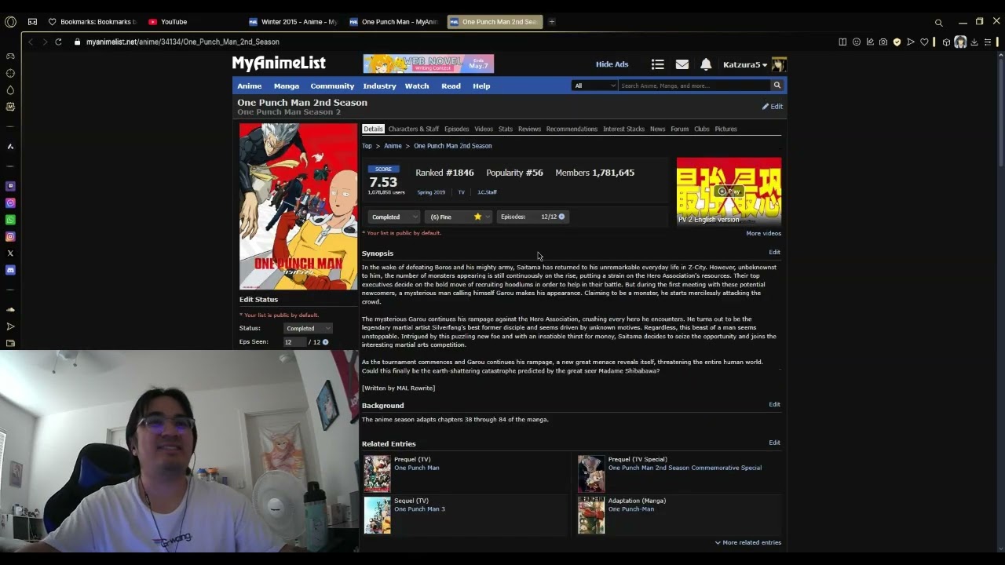The image size is (1005, 565).
Task: Open the ad blocker shield icon
Action: pos(897,42)
